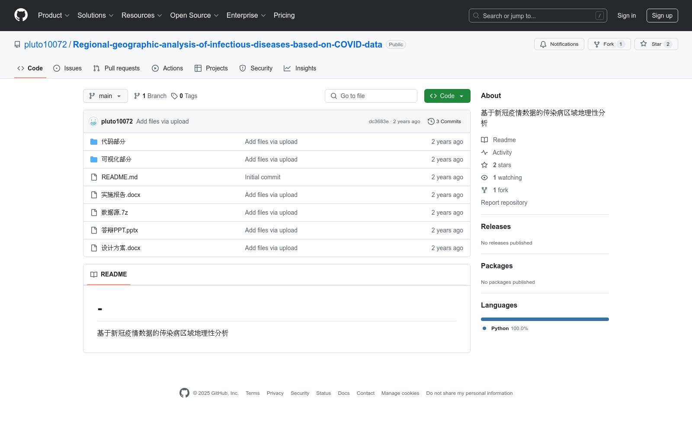Screen dimensions: 692x432
Task: Open pluto10072 owner profile link
Action: point(45,44)
